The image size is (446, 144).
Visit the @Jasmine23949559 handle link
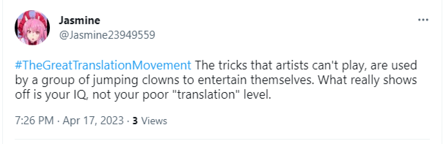click(x=107, y=35)
